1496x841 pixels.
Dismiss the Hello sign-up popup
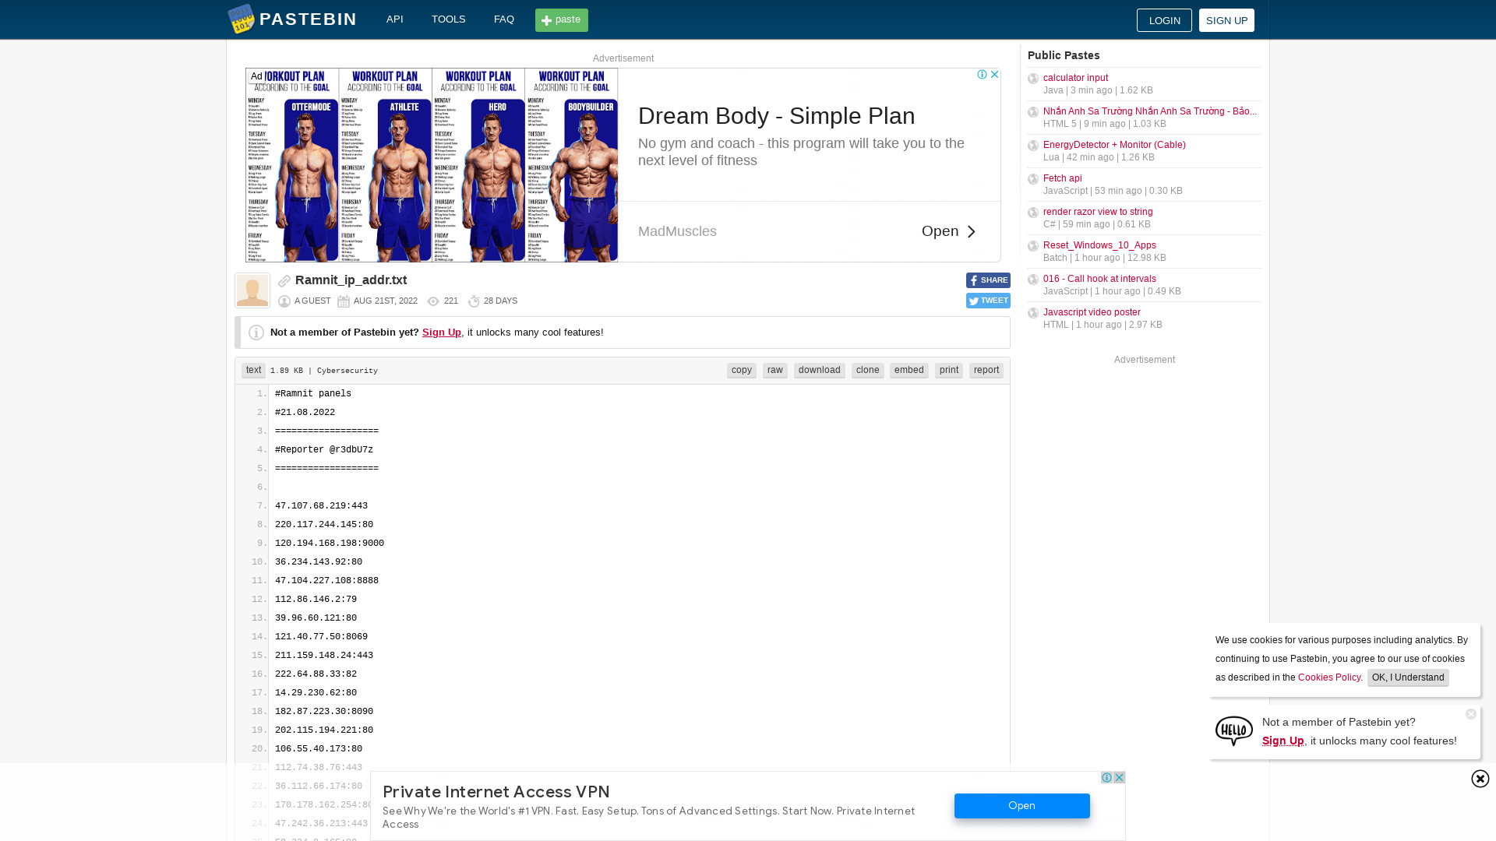pyautogui.click(x=1470, y=714)
